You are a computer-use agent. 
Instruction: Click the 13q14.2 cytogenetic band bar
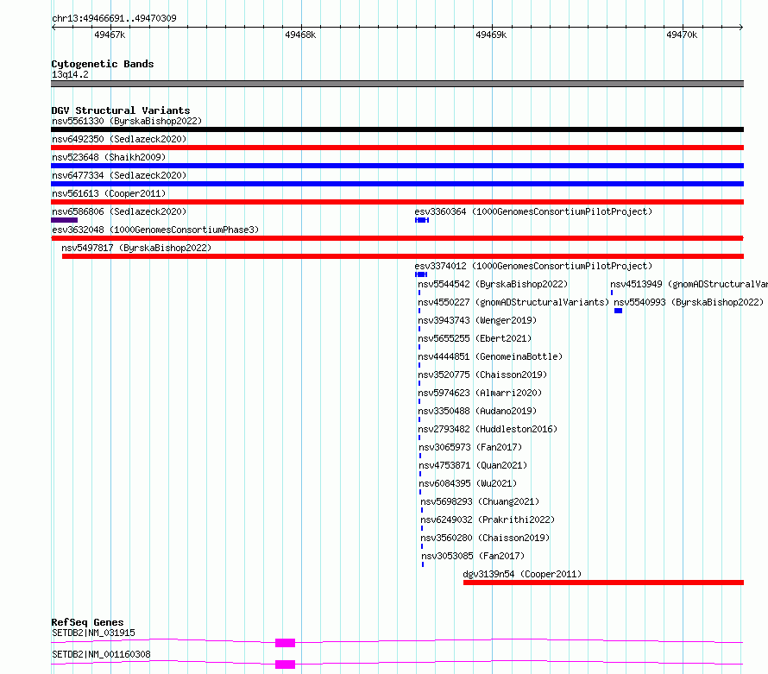(x=397, y=84)
